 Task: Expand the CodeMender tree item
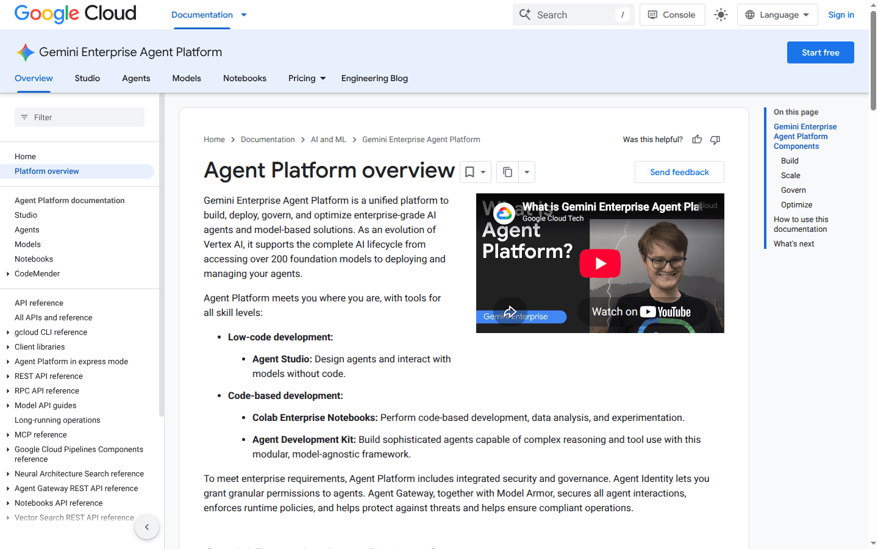click(x=8, y=274)
